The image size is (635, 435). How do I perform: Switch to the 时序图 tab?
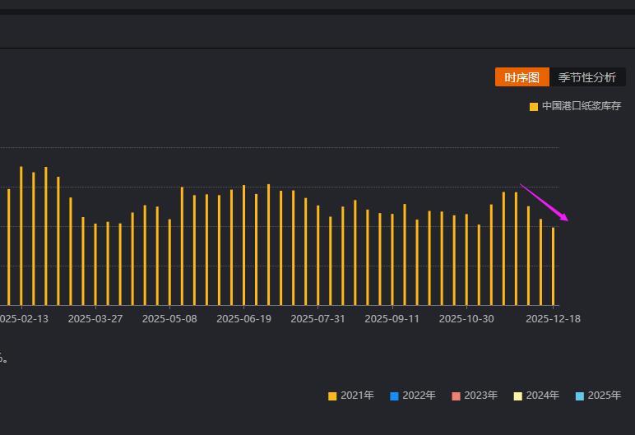click(x=522, y=77)
